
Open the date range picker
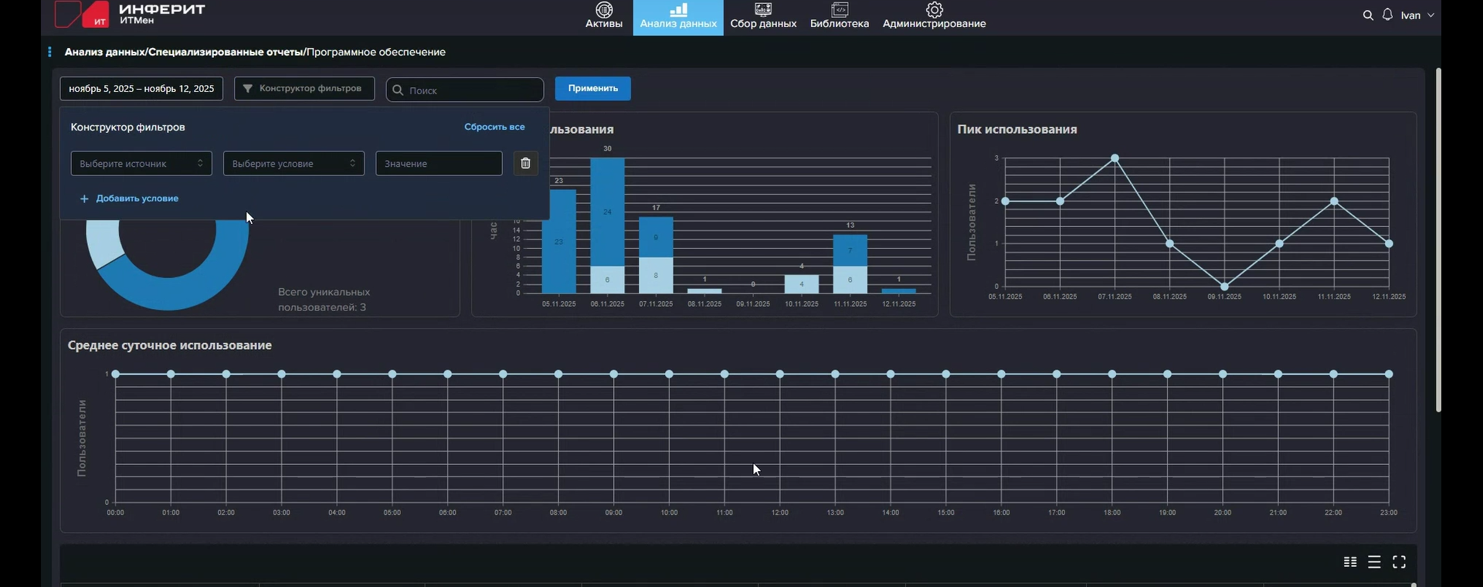click(x=141, y=89)
